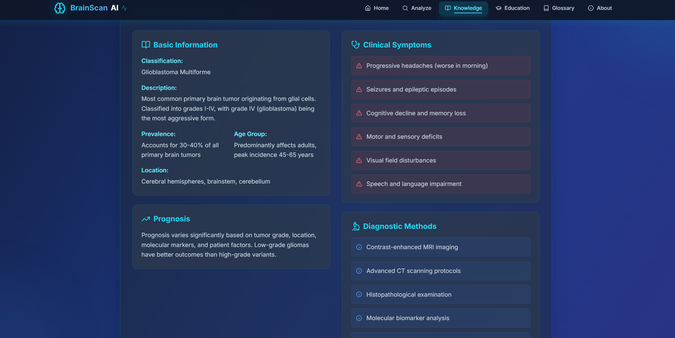This screenshot has height=338, width=675.
Task: Click info icon beside Histopathological examination
Action: pos(359,295)
